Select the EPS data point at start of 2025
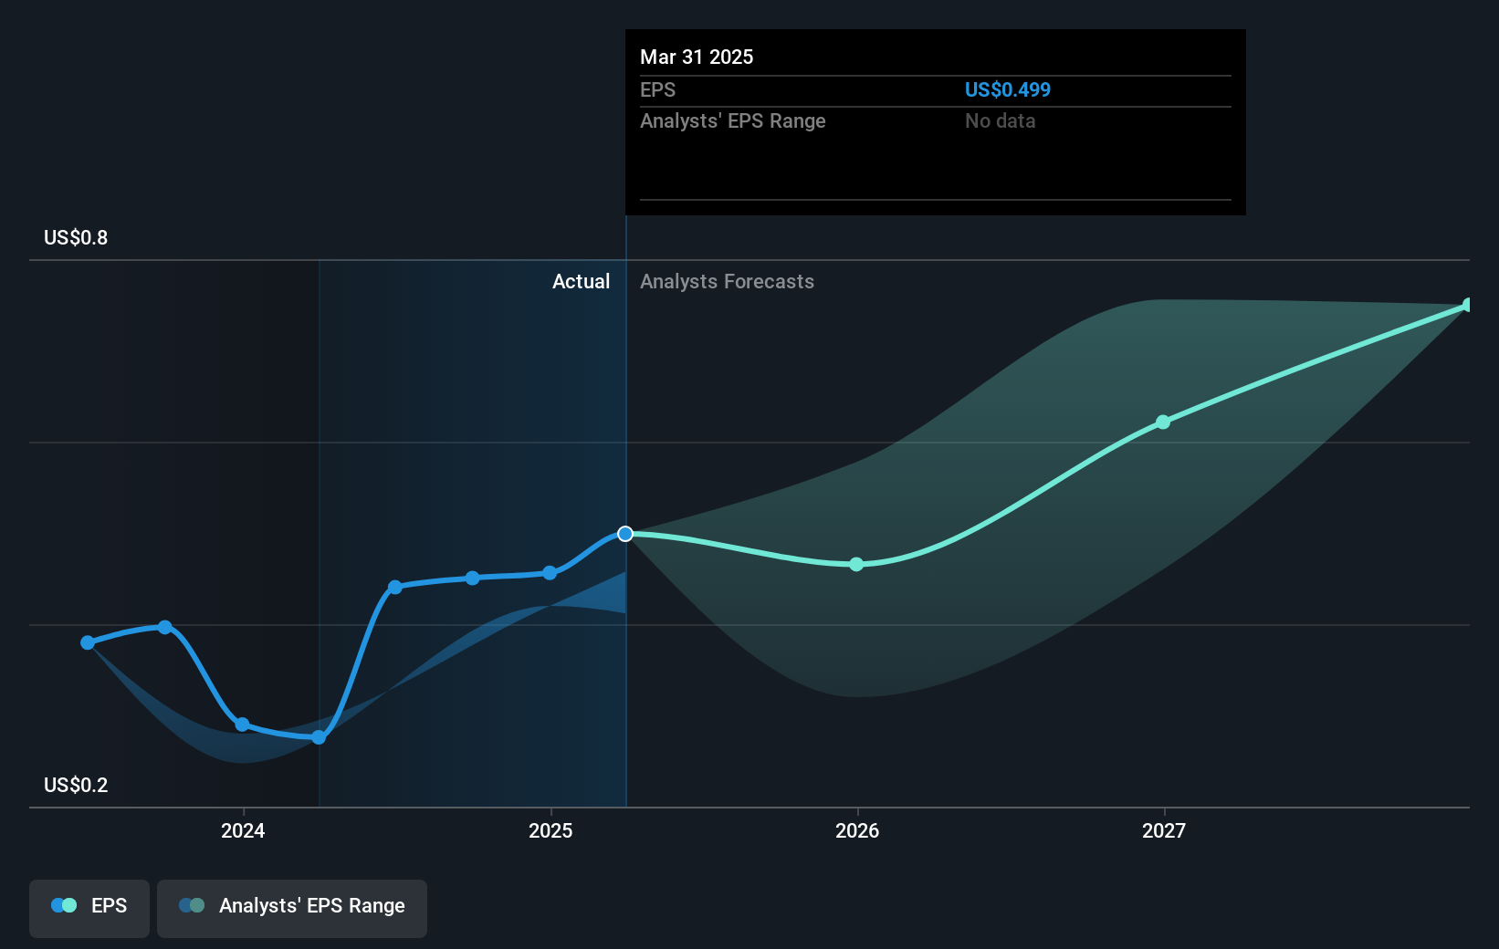The image size is (1499, 949). pyautogui.click(x=550, y=573)
